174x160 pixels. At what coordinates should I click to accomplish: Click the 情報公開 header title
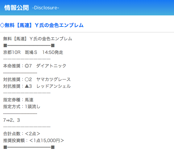pos(17,8)
